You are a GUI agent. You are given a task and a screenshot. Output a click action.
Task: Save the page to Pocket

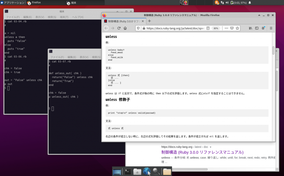(232, 28)
